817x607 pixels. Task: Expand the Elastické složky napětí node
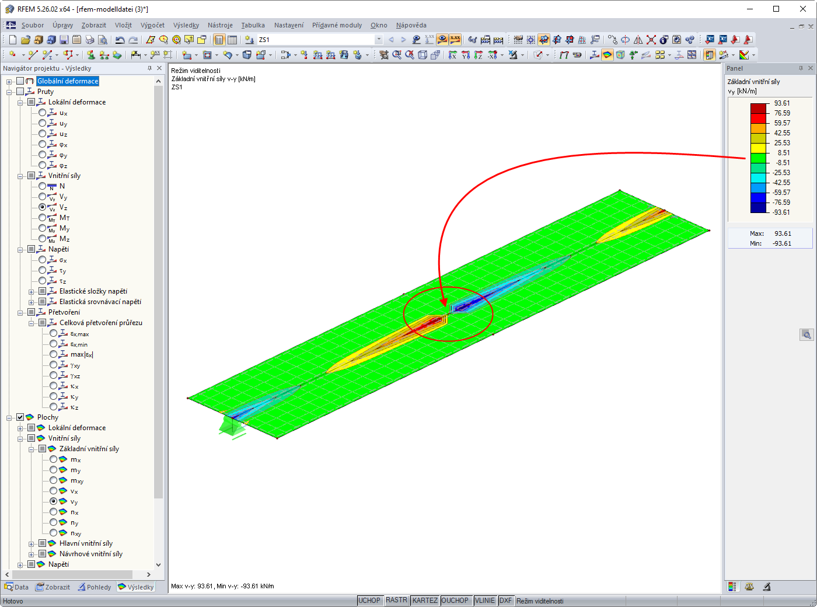click(32, 291)
